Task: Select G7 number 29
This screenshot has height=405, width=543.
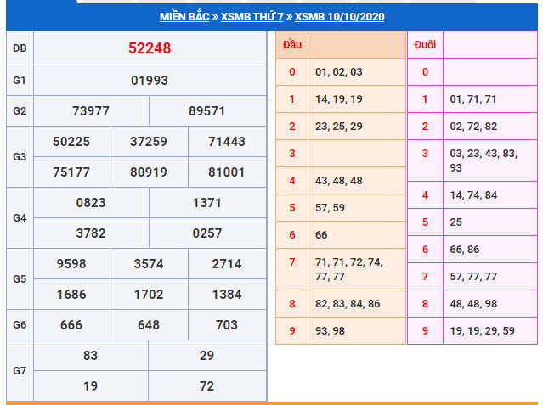Action: (x=206, y=355)
